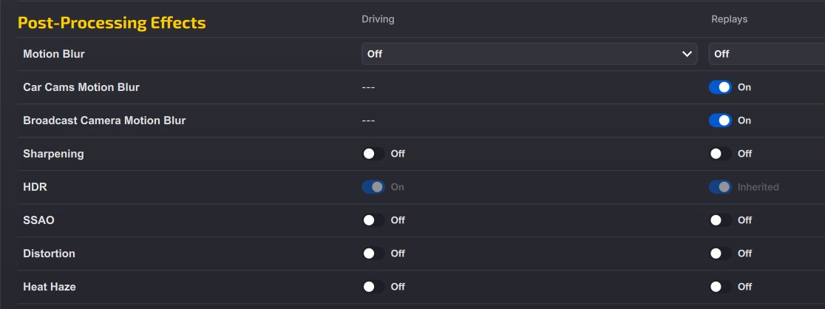The height and width of the screenshot is (309, 825).
Task: Click the Post-Processing Effects heading
Action: pos(112,23)
